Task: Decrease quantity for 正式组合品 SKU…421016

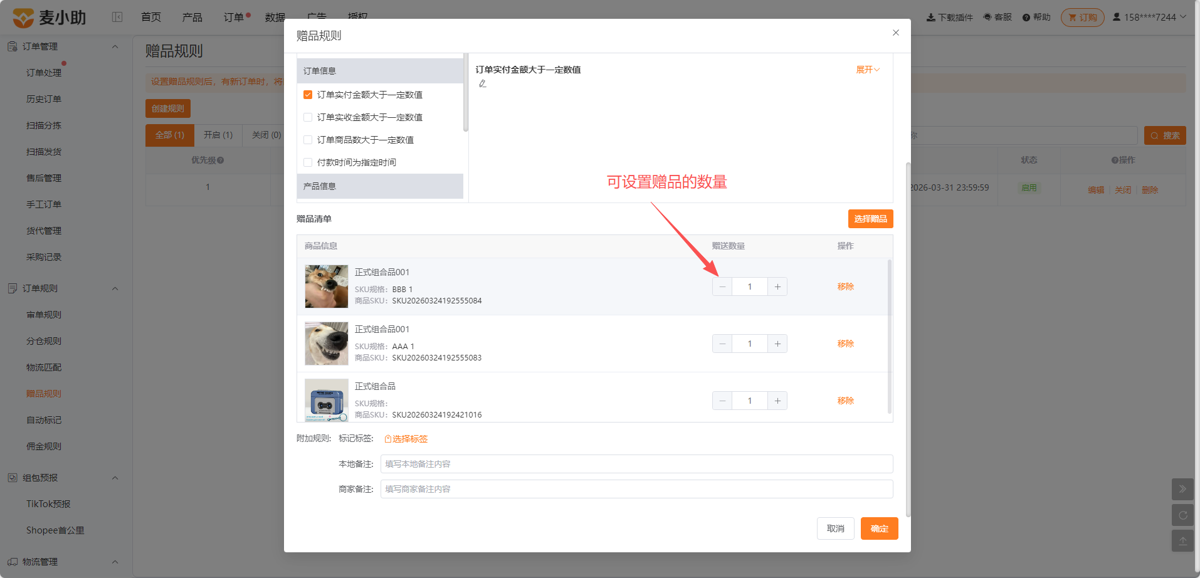Action: point(722,401)
